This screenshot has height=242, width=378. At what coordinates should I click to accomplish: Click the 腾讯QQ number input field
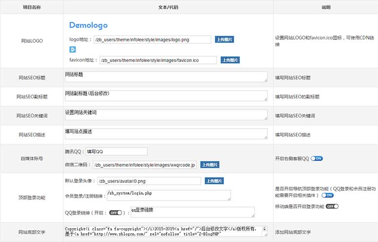116,151
